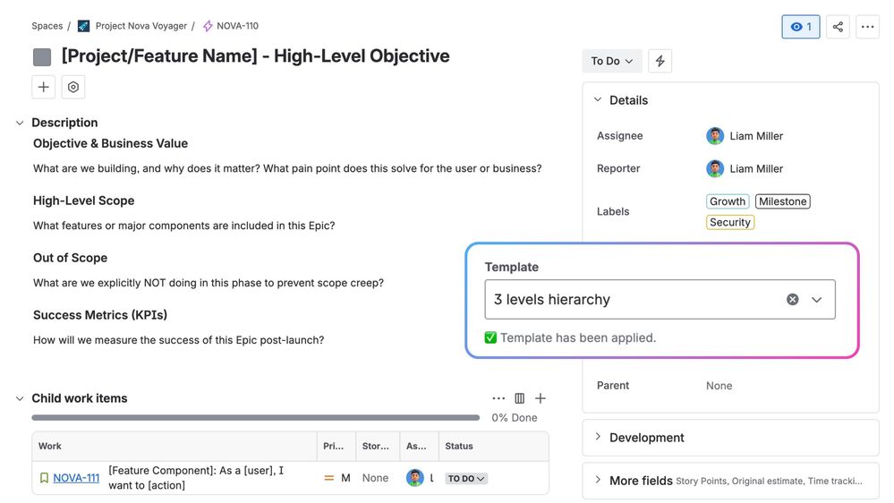Viewport: 894px width, 503px height.
Task: Click the plus add button under title
Action: pos(43,87)
